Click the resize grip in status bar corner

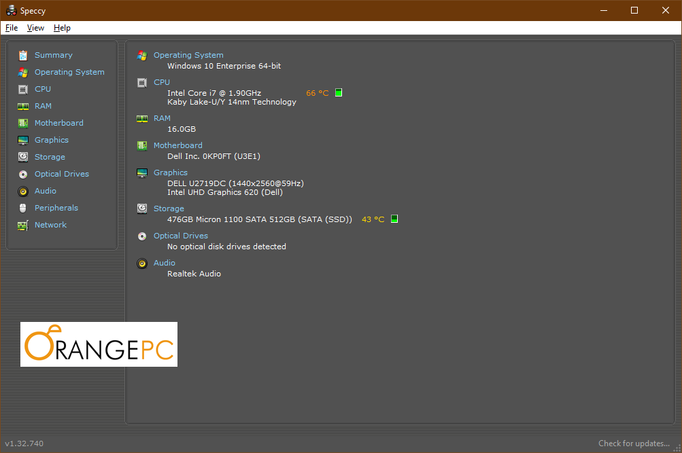tap(677, 448)
